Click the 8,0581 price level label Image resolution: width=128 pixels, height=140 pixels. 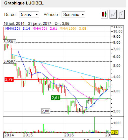[x=9, y=42]
